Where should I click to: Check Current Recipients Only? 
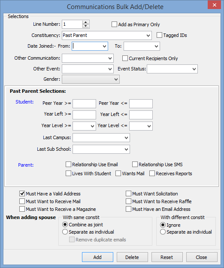click(125, 58)
